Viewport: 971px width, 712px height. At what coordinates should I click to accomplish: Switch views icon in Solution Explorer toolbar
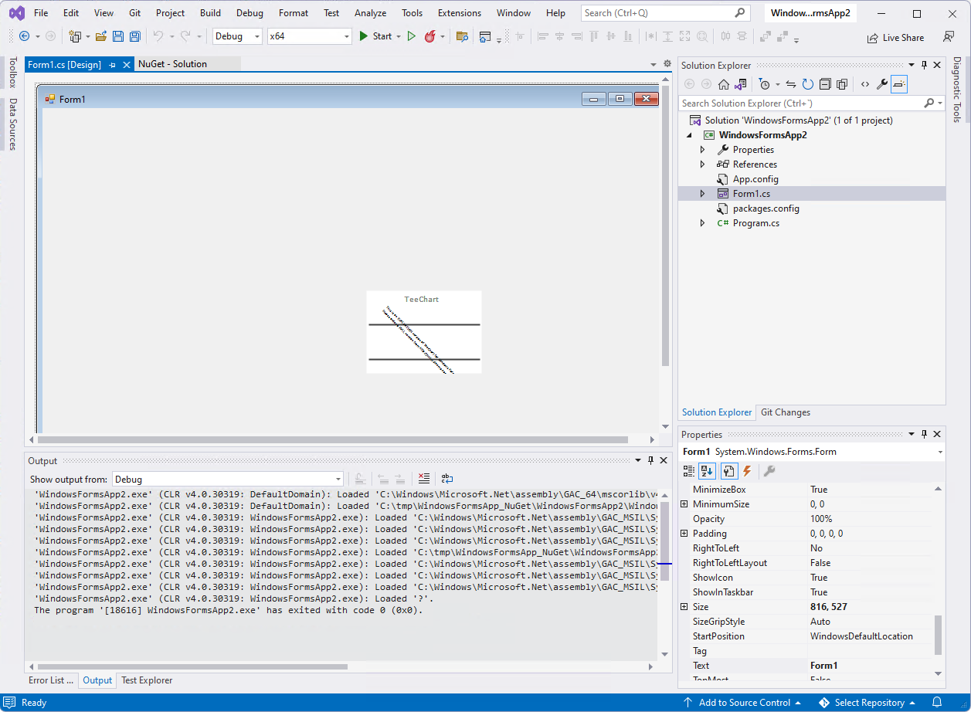click(741, 84)
